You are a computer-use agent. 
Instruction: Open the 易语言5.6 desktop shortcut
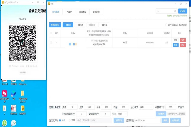pos(14,110)
